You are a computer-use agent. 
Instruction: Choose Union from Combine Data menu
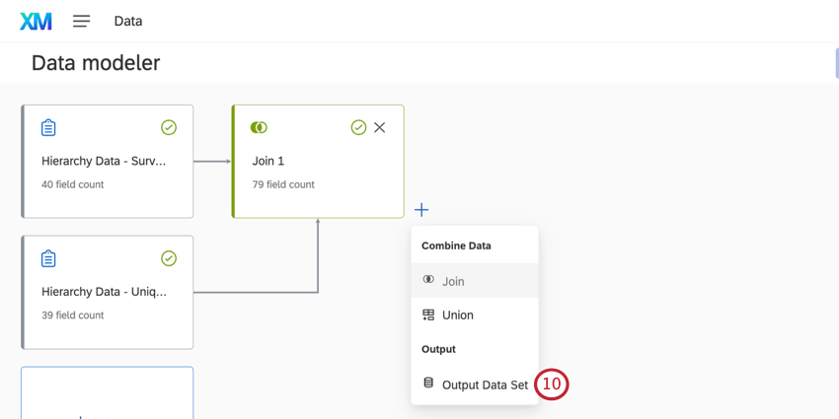click(458, 315)
